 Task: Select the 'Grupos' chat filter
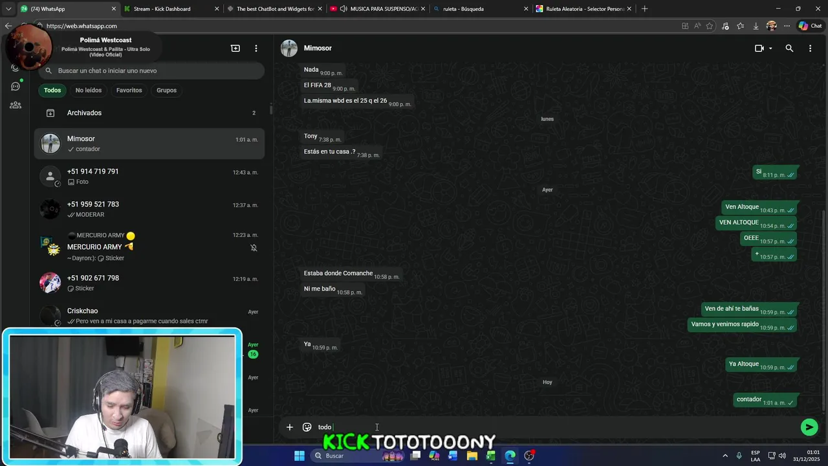coord(166,90)
